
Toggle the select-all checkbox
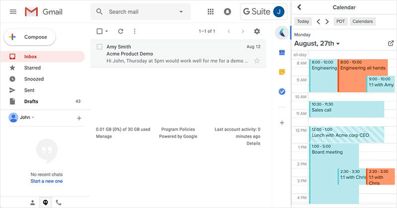click(x=100, y=31)
